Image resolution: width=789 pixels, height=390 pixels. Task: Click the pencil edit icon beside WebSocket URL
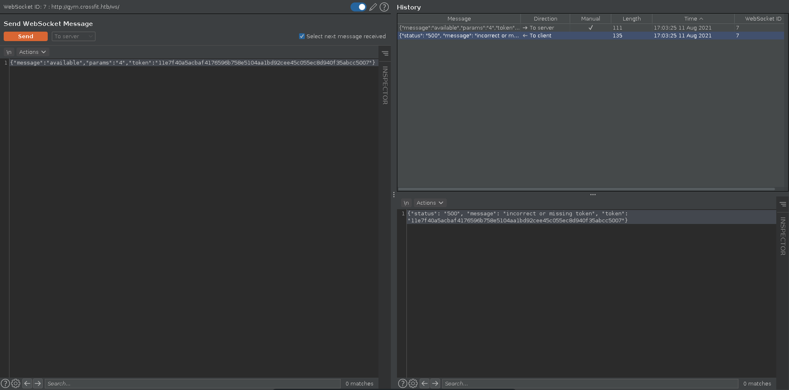373,7
